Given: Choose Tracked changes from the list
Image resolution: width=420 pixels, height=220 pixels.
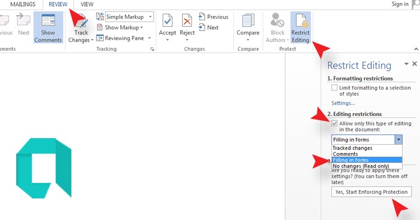Looking at the screenshot, I should [367, 148].
